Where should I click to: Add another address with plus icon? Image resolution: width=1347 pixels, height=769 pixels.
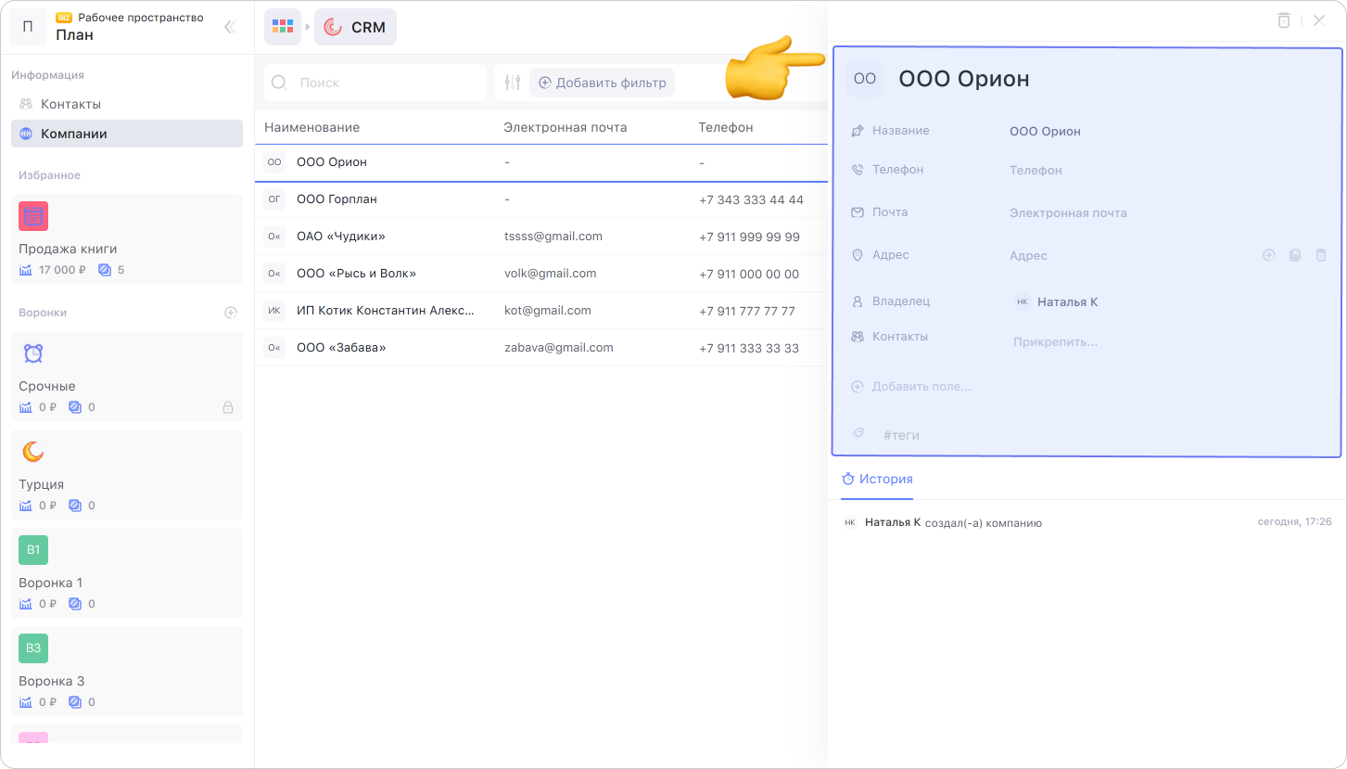pyautogui.click(x=1269, y=255)
